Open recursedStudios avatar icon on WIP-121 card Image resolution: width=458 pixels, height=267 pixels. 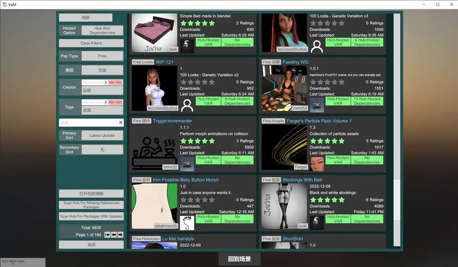[187, 105]
